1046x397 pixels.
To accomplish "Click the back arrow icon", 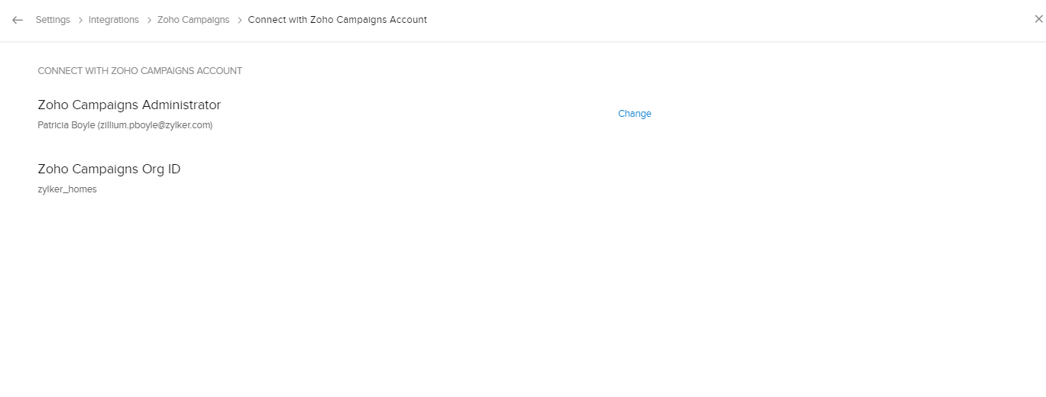I will [x=18, y=20].
